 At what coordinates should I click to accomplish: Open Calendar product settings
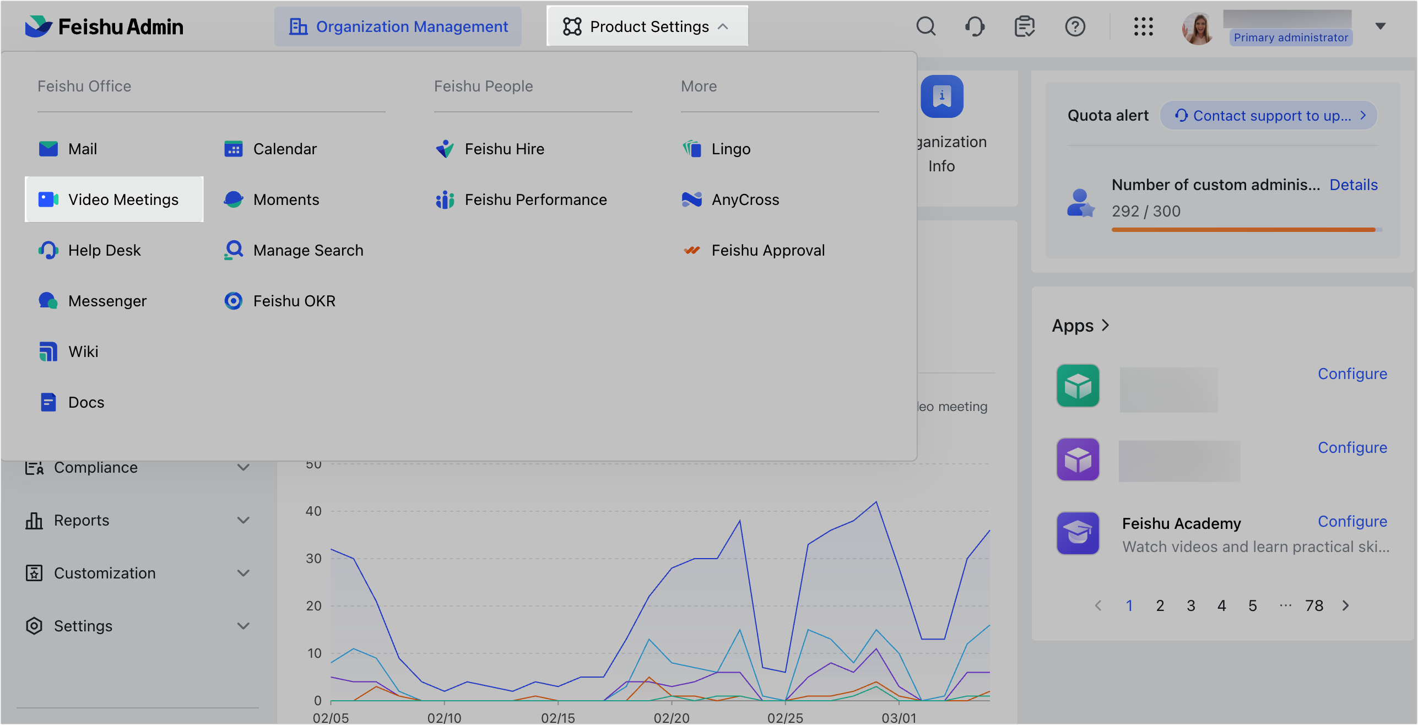point(285,149)
